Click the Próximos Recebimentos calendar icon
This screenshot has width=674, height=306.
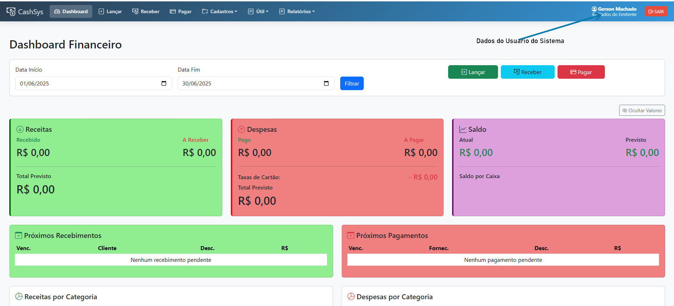[19, 235]
